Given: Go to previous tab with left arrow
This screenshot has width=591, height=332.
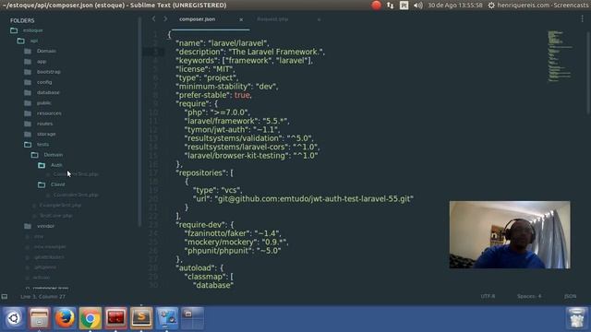Looking at the screenshot, I should tap(154, 18).
